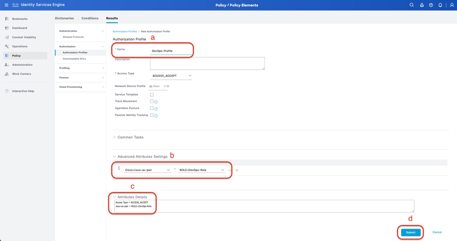Open the Access Type dropdown
The image size is (457, 241).
(x=172, y=76)
